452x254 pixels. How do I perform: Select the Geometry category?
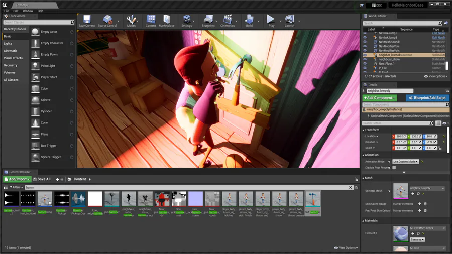[11, 65]
